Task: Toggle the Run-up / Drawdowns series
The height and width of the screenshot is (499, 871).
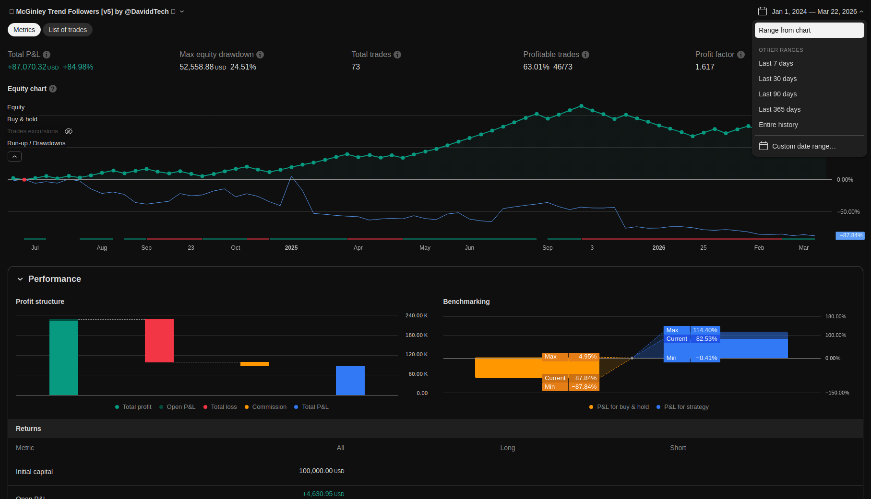Action: (36, 143)
